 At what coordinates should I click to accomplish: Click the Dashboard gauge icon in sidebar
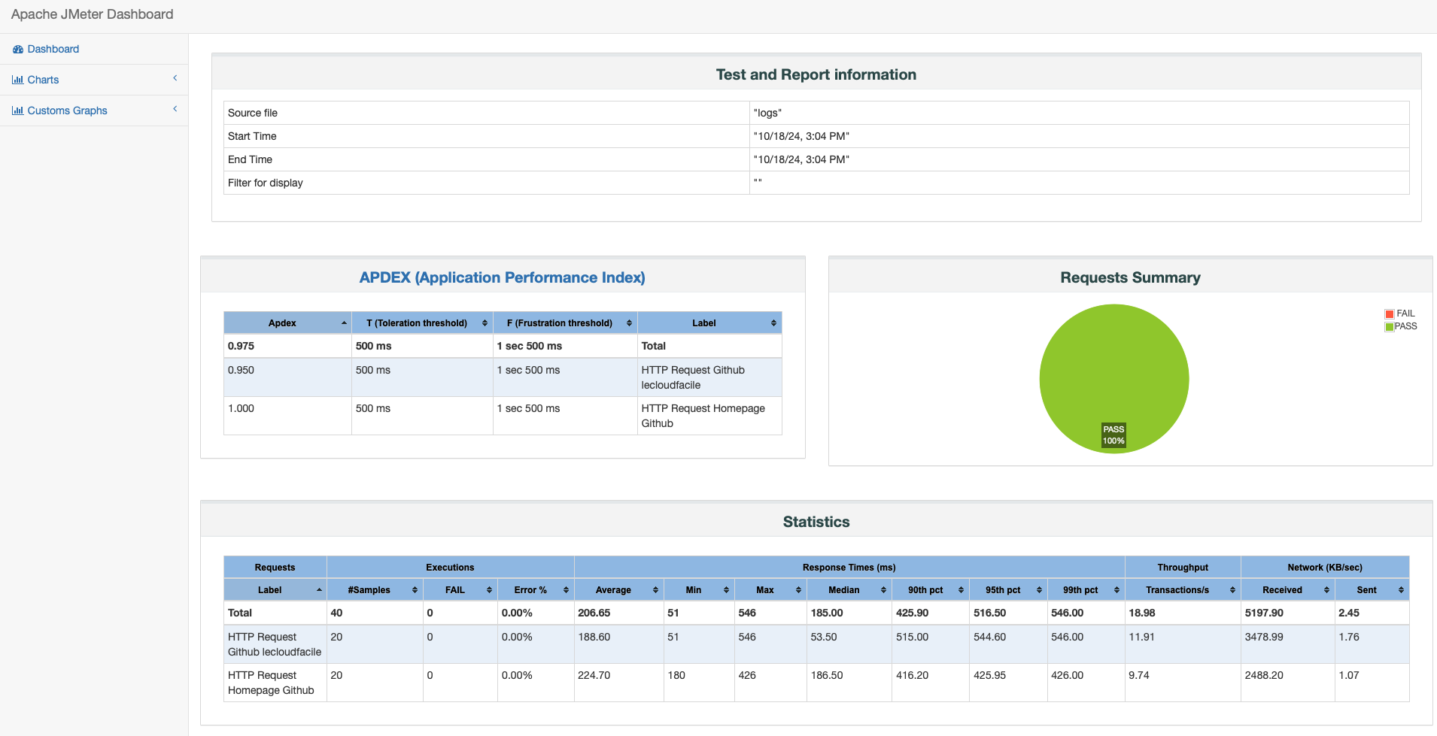pos(17,50)
